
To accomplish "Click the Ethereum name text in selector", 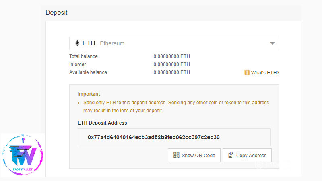I will [x=112, y=43].
